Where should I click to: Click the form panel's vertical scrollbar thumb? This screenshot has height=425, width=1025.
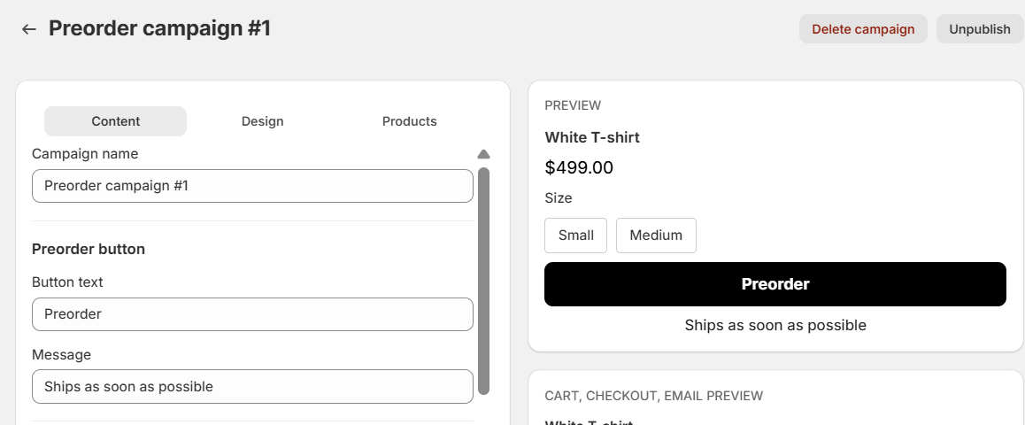tap(483, 280)
